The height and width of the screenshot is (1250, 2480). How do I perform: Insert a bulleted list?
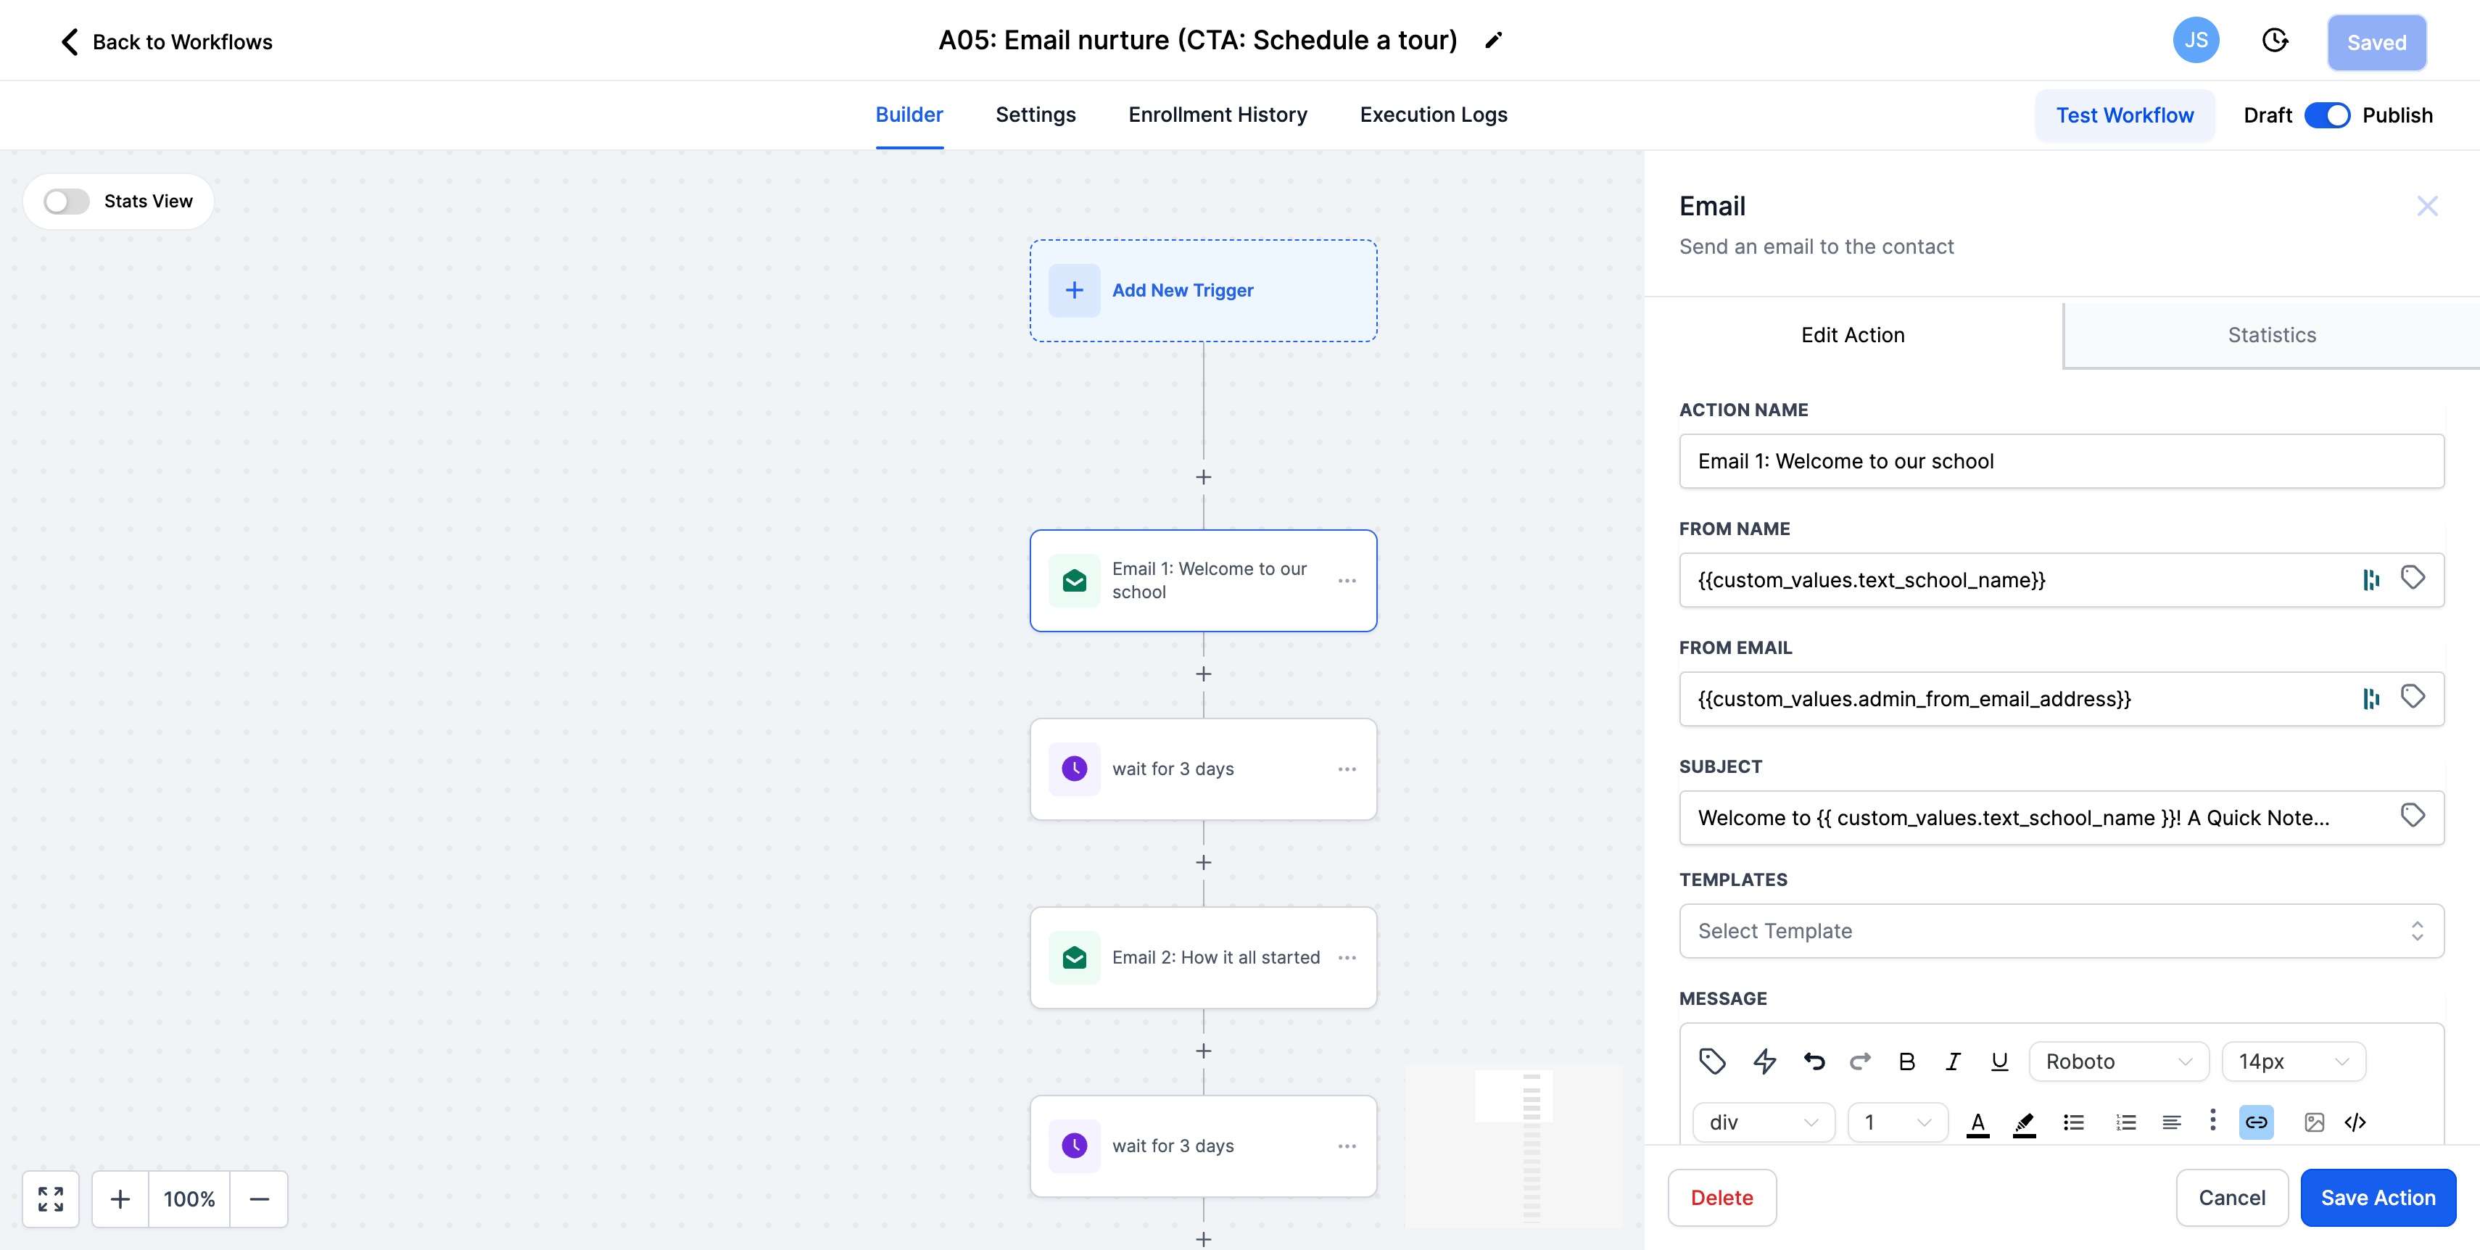[x=2074, y=1122]
